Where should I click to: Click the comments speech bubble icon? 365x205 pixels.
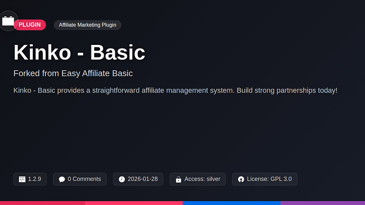click(62, 179)
